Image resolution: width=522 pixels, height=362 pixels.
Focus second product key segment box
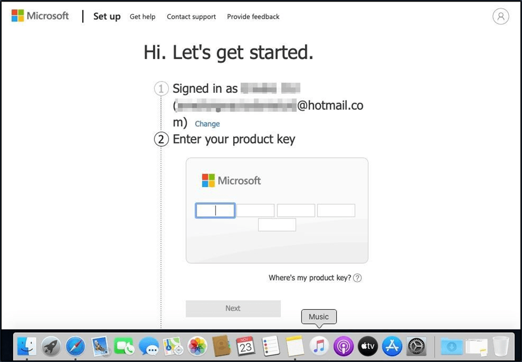(255, 211)
